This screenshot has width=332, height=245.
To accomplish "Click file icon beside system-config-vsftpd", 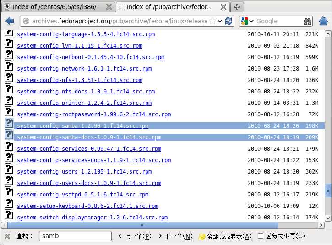I will (9, 191).
